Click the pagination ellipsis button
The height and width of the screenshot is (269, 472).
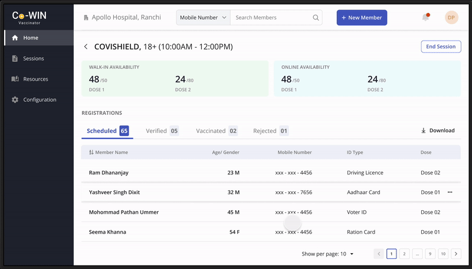pyautogui.click(x=417, y=254)
